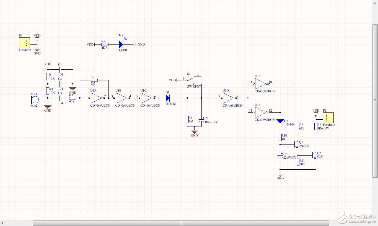Click the CD4069UBCN label under U1D
This screenshot has width=378, height=226.
(x=232, y=106)
